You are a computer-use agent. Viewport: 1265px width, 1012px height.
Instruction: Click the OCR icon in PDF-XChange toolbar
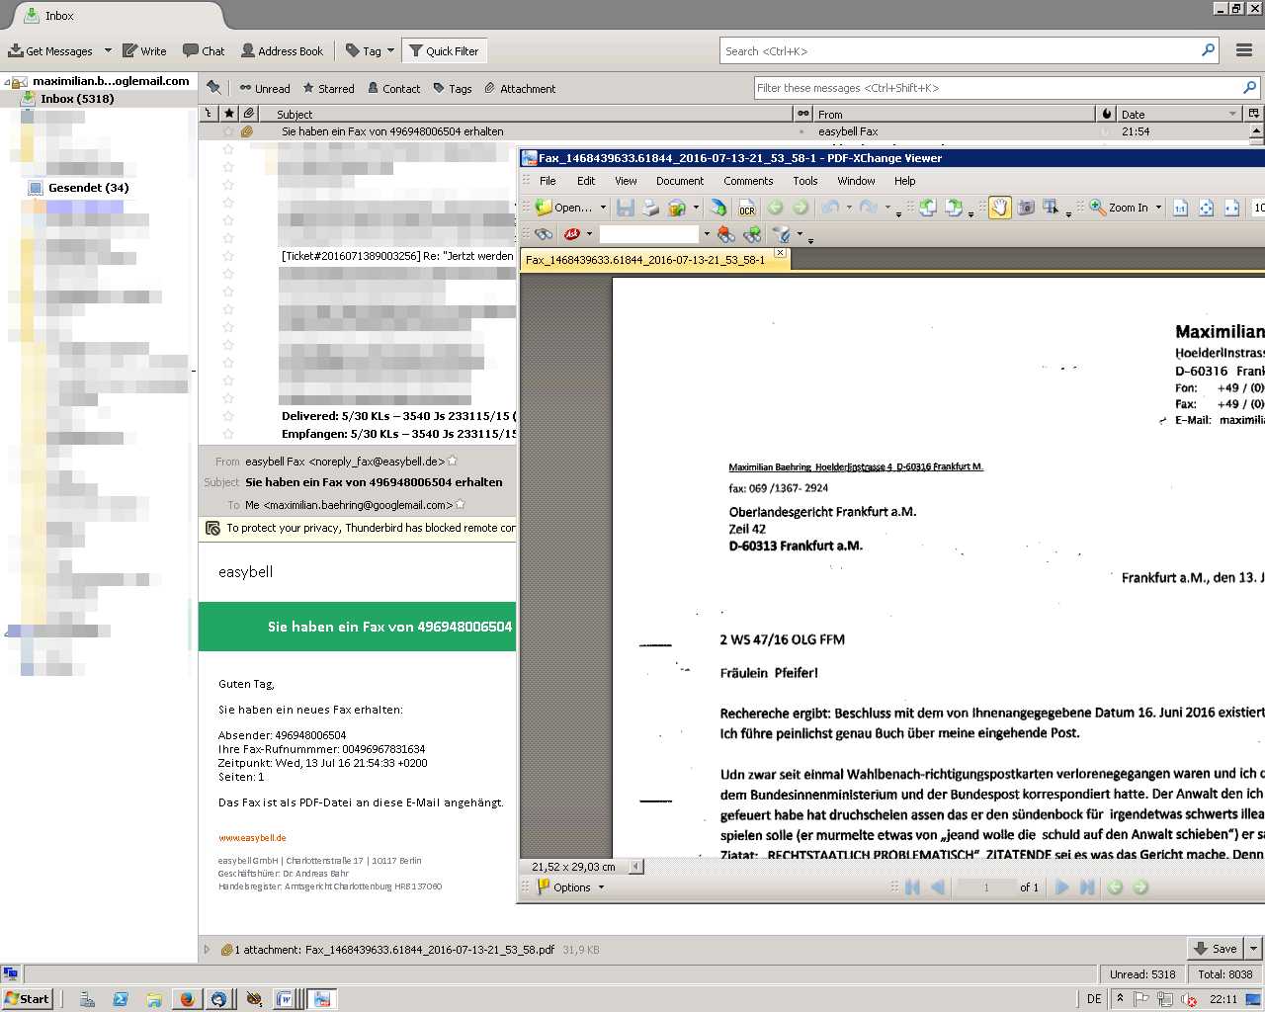coord(746,208)
